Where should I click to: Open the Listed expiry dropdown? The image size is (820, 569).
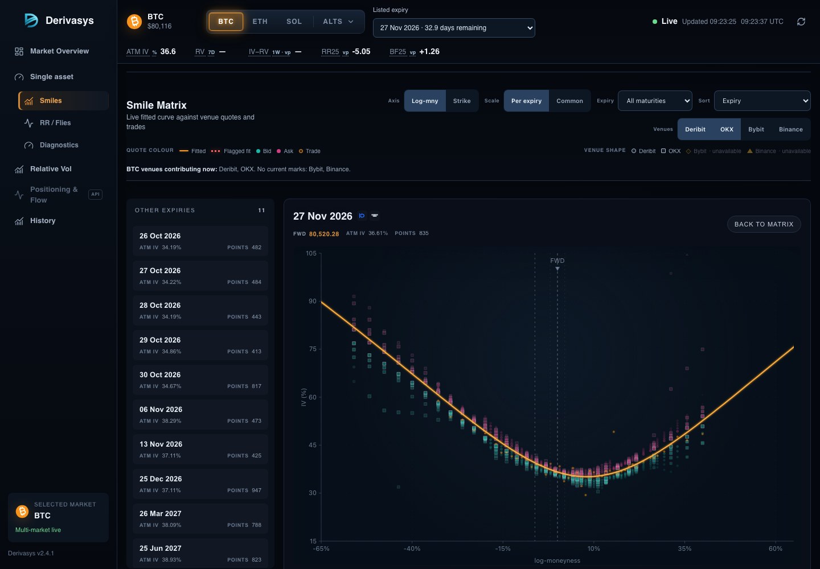click(x=454, y=28)
